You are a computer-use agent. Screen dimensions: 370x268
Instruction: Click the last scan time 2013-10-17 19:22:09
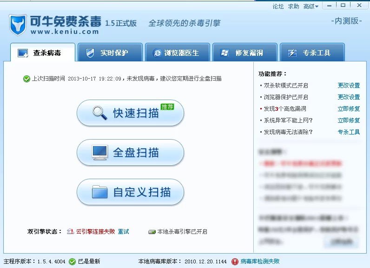[95, 79]
